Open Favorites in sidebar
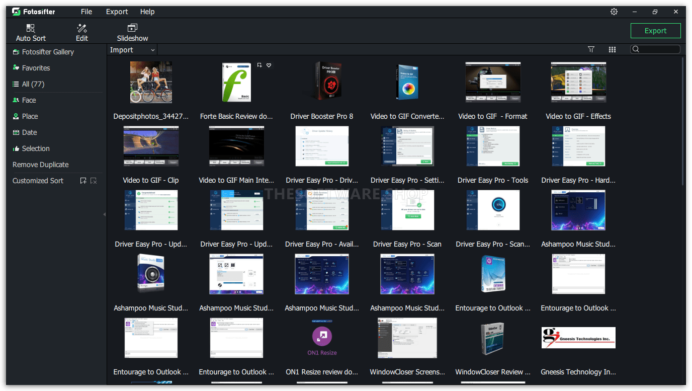 coord(31,68)
